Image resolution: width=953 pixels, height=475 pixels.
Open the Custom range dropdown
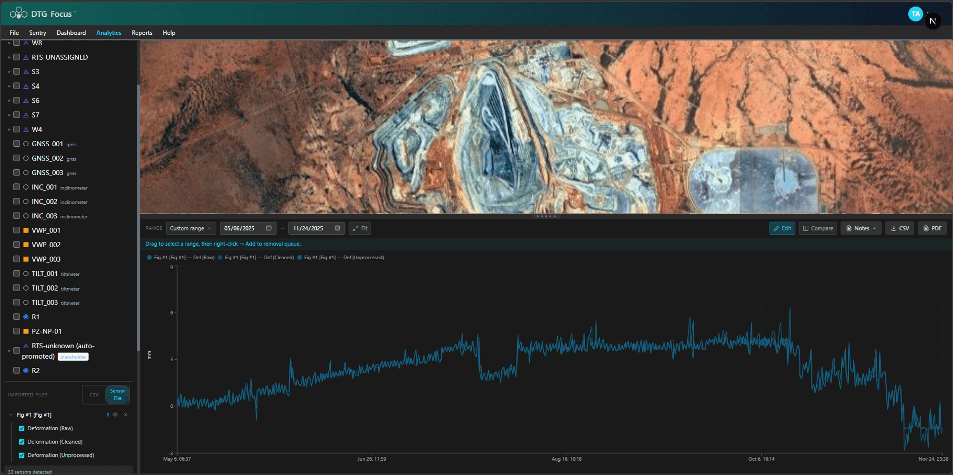point(190,228)
